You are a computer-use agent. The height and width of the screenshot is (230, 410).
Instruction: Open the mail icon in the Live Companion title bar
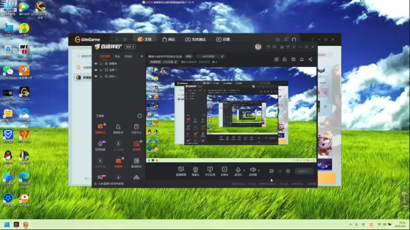coord(268,47)
